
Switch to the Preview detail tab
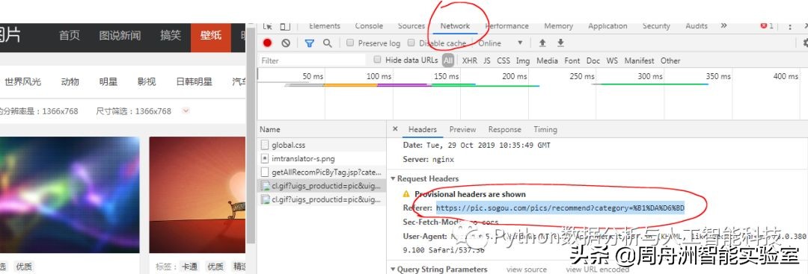[x=463, y=130]
